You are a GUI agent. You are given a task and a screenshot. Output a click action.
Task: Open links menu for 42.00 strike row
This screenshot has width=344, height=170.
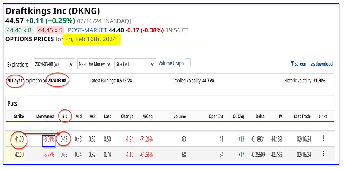pyautogui.click(x=323, y=154)
